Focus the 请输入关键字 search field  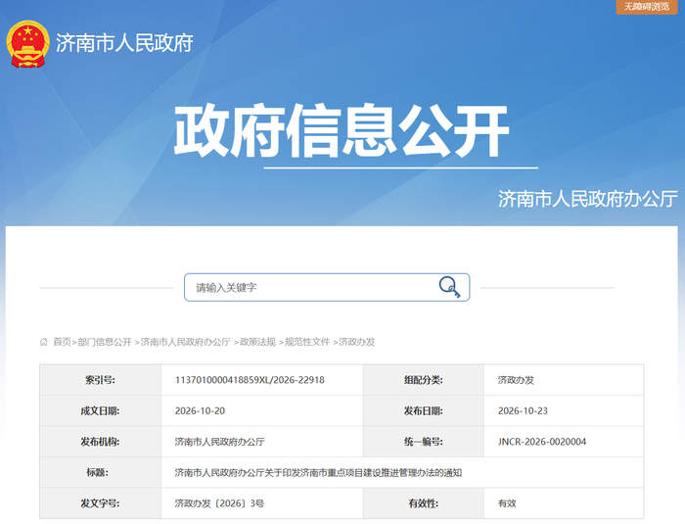pyautogui.click(x=327, y=287)
